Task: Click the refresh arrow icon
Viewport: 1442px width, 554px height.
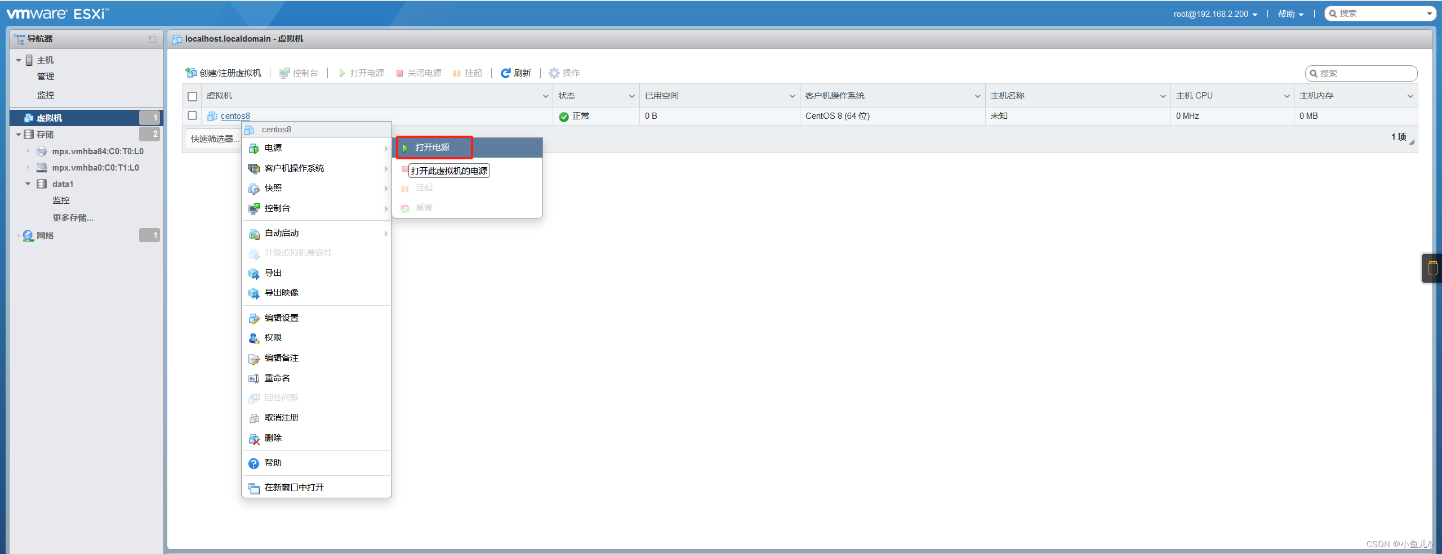Action: tap(506, 73)
